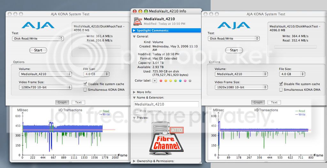Click Read legend in left I/O graph
This screenshot has height=168, width=327.
[x=104, y=111]
